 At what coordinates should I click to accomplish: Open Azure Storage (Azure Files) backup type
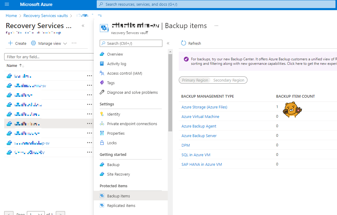click(204, 107)
